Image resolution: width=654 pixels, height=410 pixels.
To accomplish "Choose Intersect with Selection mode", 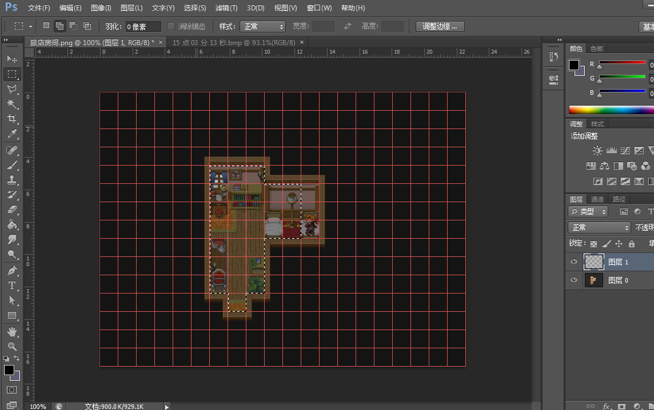I will (x=87, y=26).
